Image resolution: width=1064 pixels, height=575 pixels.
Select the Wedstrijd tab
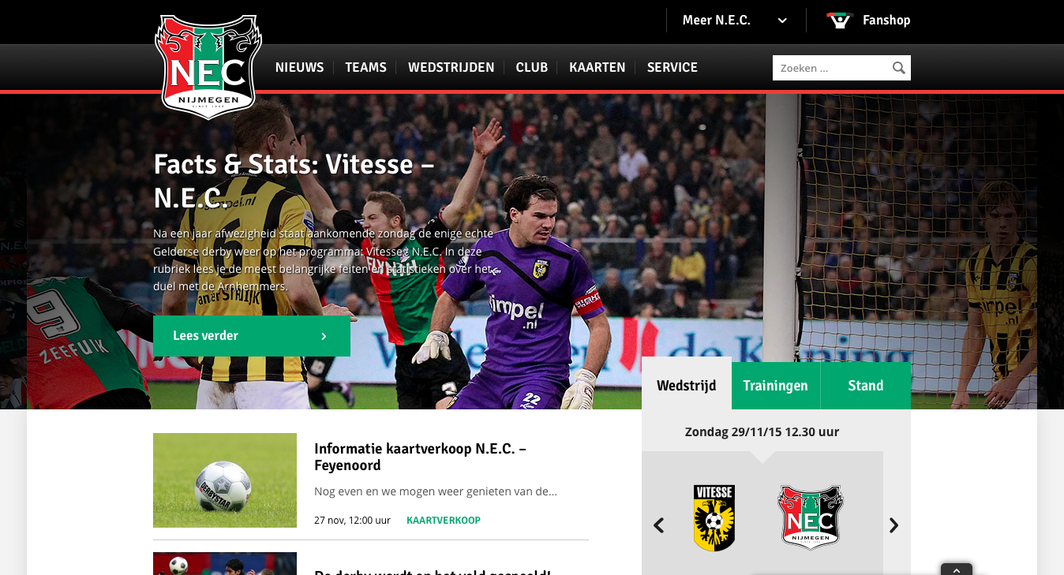(686, 386)
